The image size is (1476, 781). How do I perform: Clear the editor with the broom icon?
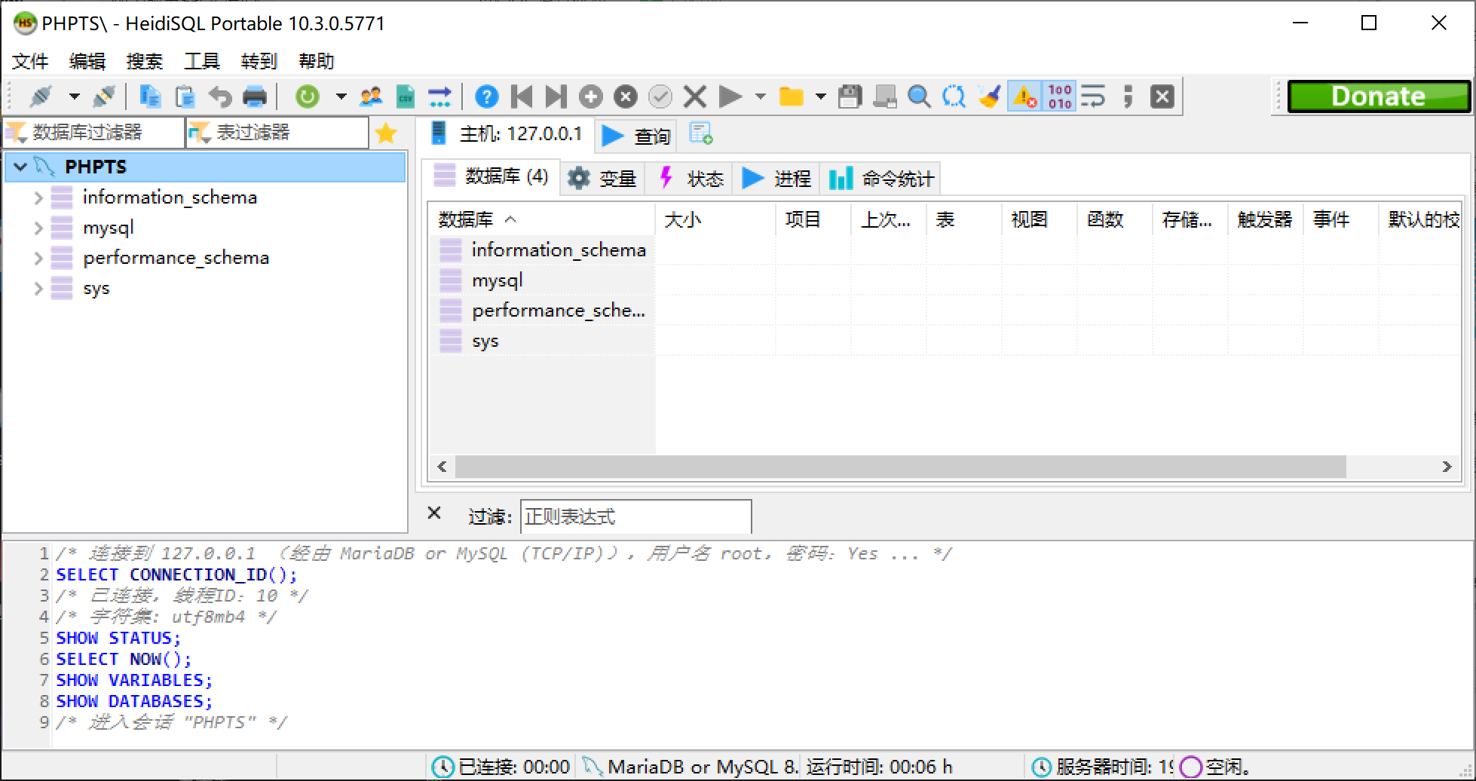989,96
